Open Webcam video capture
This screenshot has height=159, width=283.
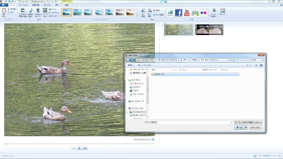38,13
